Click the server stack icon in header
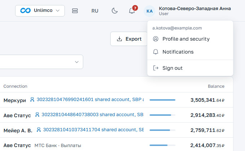 click(75, 11)
